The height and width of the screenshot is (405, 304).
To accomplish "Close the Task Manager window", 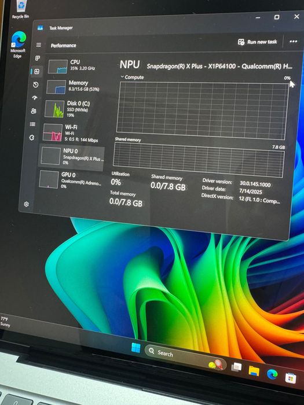I will 296,17.
